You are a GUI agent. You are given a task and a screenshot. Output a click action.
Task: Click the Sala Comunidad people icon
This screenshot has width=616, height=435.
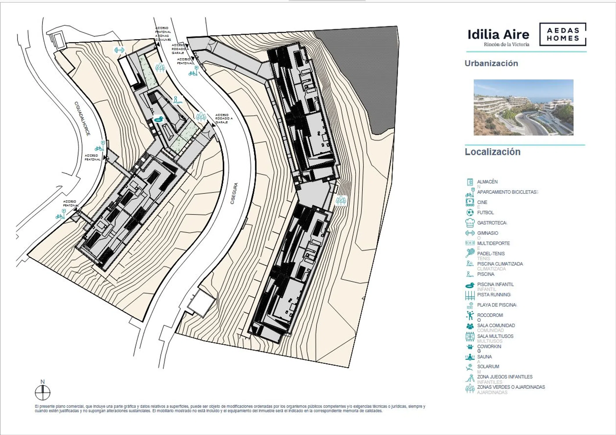[x=470, y=326]
